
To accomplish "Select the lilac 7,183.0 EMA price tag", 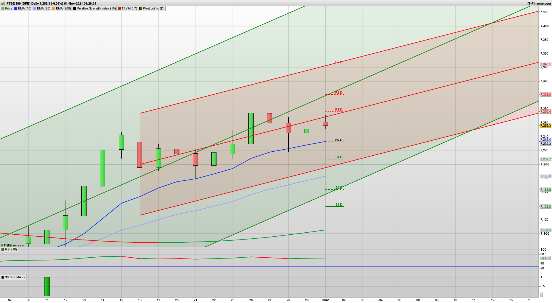I will pyautogui.click(x=545, y=176).
